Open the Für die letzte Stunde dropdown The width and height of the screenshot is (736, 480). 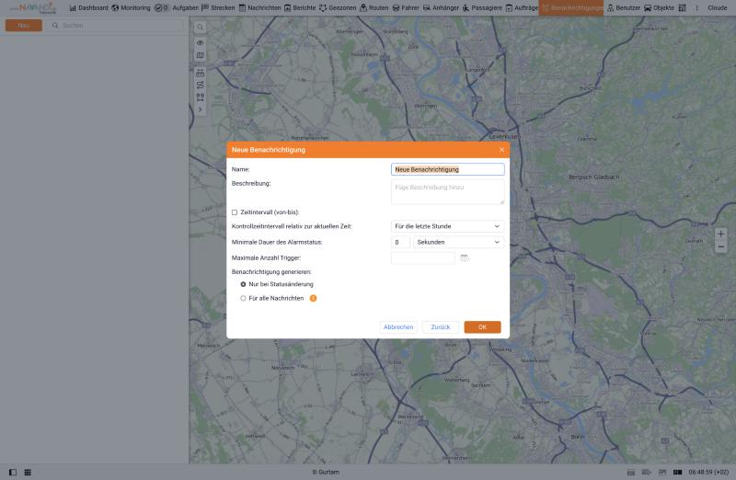coord(447,226)
